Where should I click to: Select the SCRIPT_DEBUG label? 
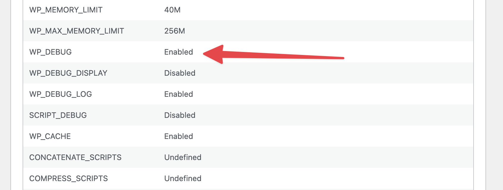click(58, 115)
